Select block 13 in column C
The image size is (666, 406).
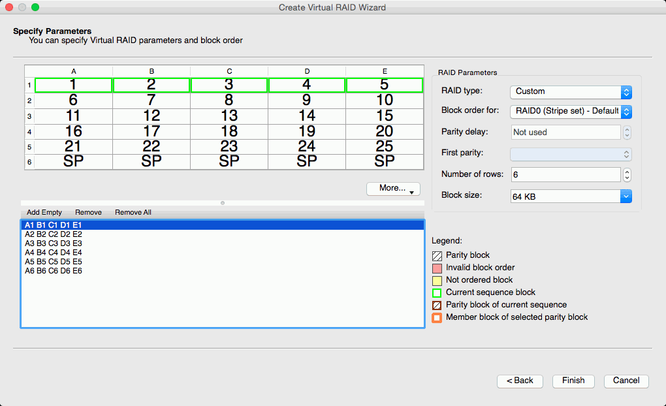(229, 116)
